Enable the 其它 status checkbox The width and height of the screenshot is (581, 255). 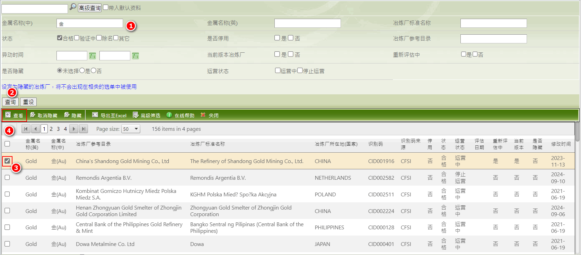116,38
